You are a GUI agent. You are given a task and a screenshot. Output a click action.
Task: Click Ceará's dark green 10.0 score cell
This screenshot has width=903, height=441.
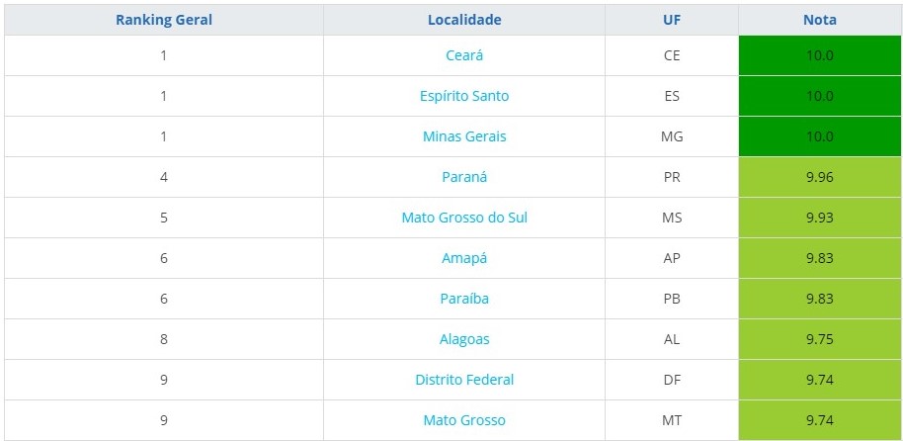click(820, 55)
